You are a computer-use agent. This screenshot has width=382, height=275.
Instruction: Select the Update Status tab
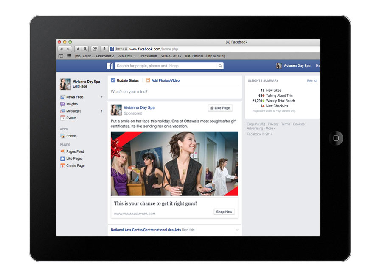[125, 80]
